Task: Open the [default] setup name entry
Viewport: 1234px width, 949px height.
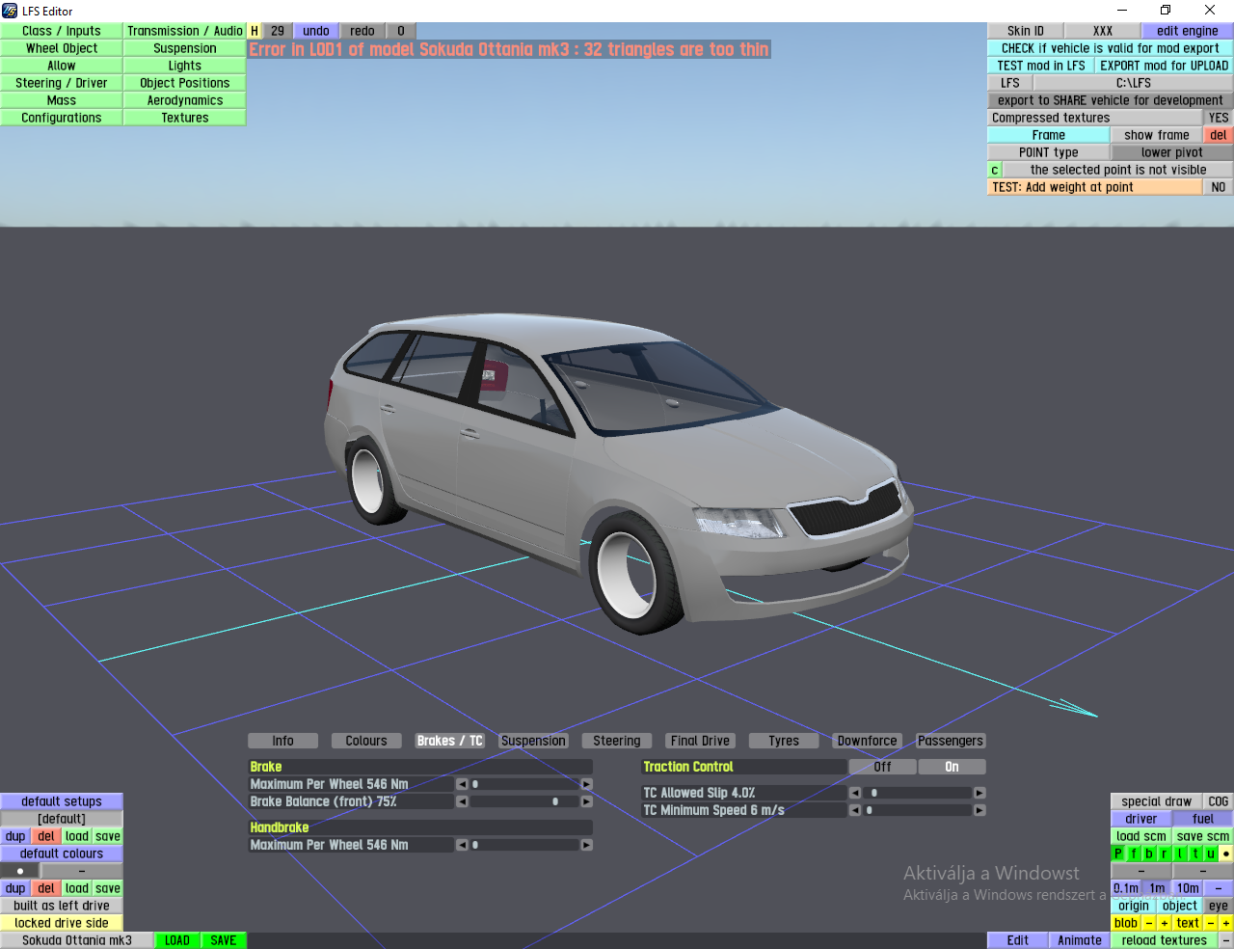Action: [62, 819]
